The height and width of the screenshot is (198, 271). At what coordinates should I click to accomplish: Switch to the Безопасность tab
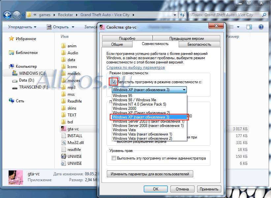click(199, 44)
